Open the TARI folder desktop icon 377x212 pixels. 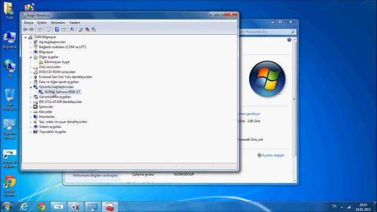9,11
